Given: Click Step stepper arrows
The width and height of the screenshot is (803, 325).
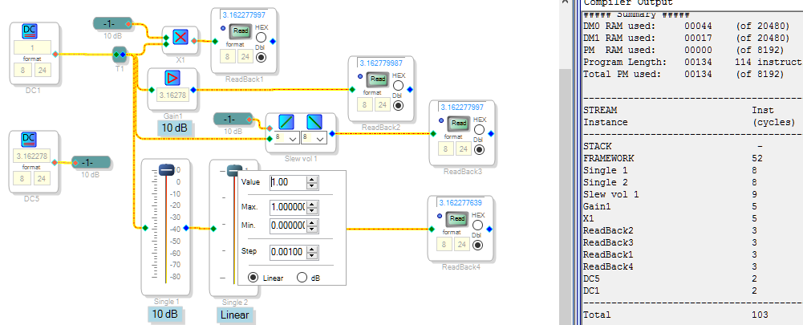Looking at the screenshot, I should pos(313,252).
